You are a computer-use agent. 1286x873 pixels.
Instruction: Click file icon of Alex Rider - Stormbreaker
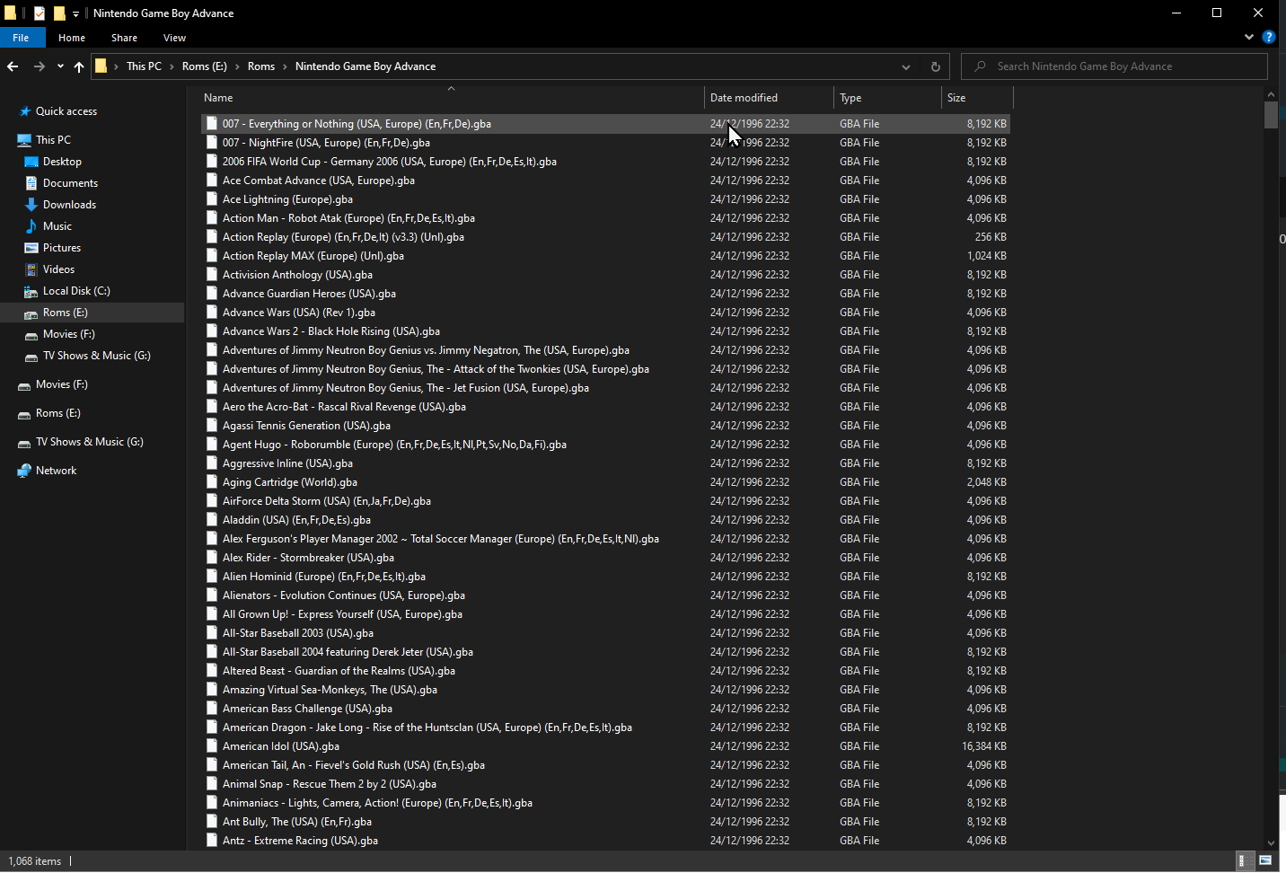tap(212, 558)
